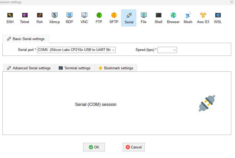Select the SFTP session type
Screen dimensions: 235x158
pyautogui.click(x=114, y=18)
